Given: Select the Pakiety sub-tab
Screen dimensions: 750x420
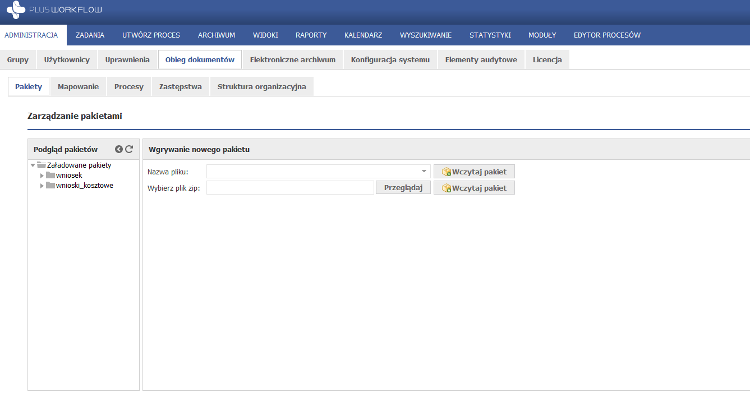Looking at the screenshot, I should pyautogui.click(x=29, y=87).
